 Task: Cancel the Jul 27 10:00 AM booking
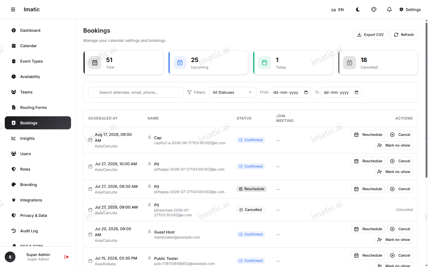click(400, 161)
